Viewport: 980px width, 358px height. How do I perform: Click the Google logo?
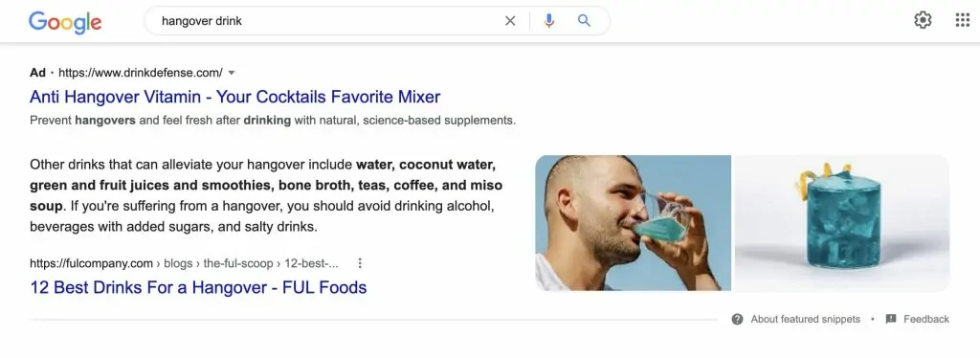pyautogui.click(x=65, y=22)
